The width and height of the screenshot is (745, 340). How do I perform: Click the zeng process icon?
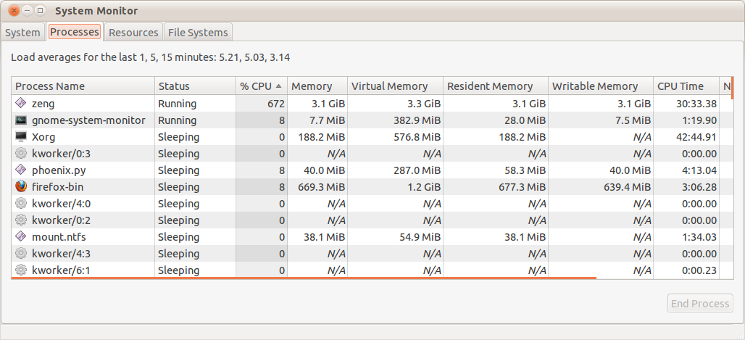click(x=21, y=103)
